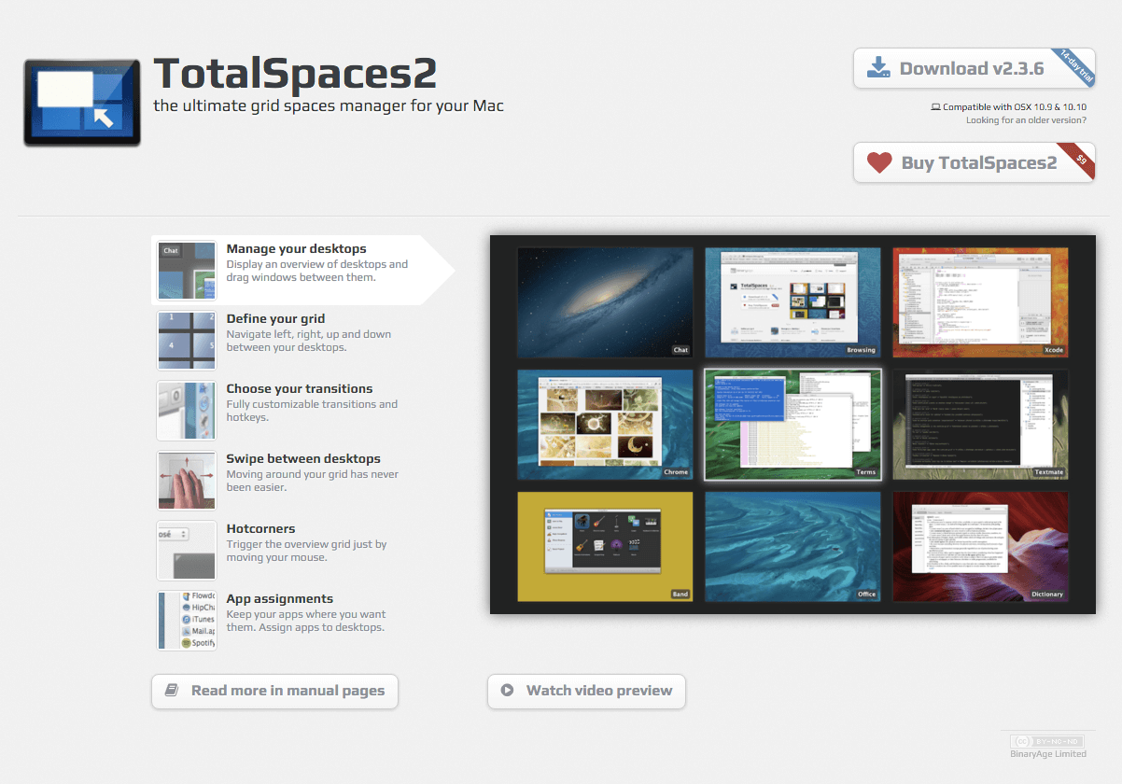Screen dimensions: 1122x784
Task: Click the Creative Commons license badge
Action: [1048, 739]
